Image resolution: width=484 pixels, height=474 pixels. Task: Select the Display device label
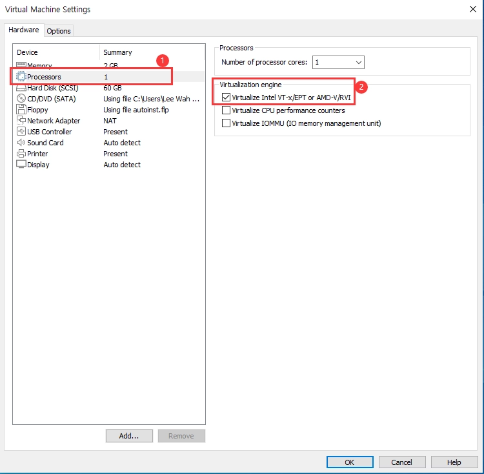tap(38, 165)
